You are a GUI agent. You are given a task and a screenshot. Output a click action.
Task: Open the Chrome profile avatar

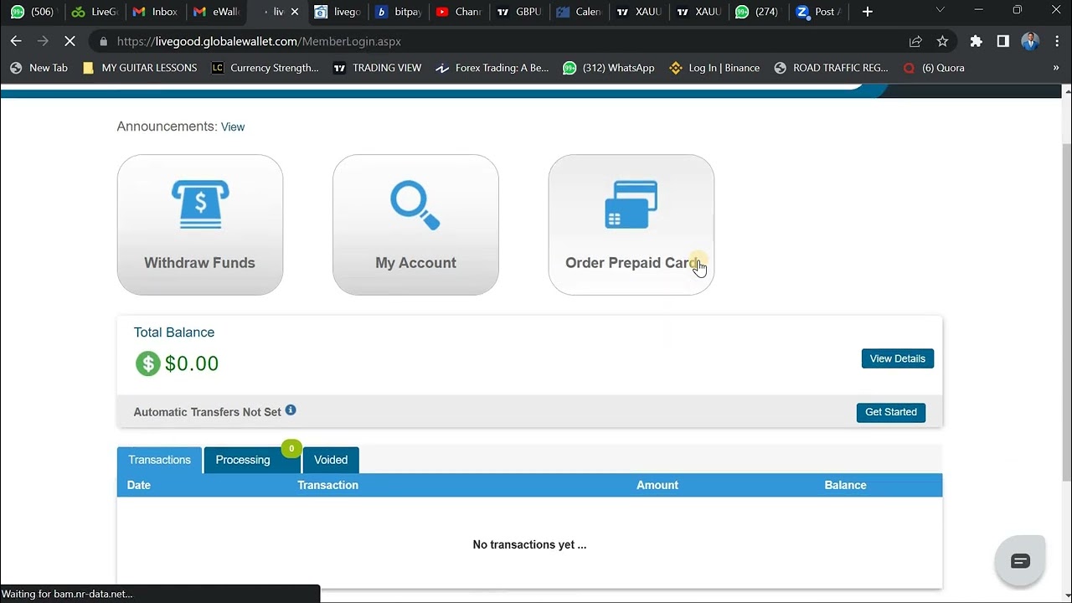tap(1030, 41)
